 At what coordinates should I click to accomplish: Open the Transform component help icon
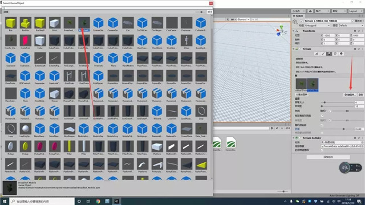pos(355,31)
